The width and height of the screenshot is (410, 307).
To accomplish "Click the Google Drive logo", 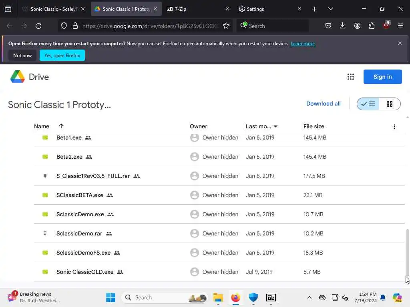I will point(18,77).
